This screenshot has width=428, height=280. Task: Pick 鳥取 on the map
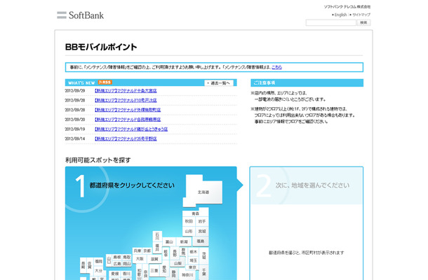127,257
